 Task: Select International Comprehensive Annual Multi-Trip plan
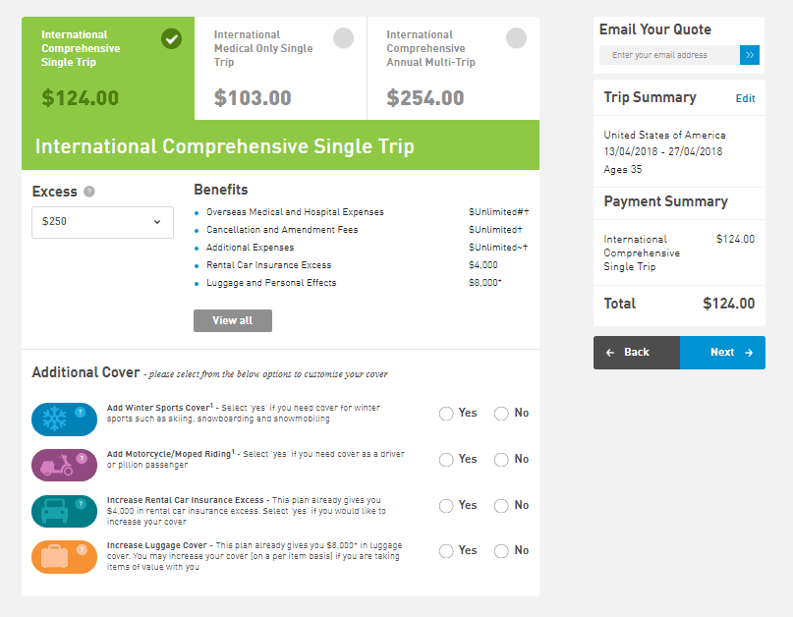[x=453, y=68]
